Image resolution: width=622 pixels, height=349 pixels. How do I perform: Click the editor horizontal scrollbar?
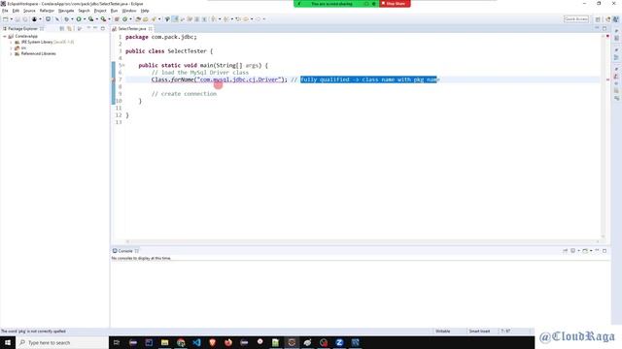[363, 241]
